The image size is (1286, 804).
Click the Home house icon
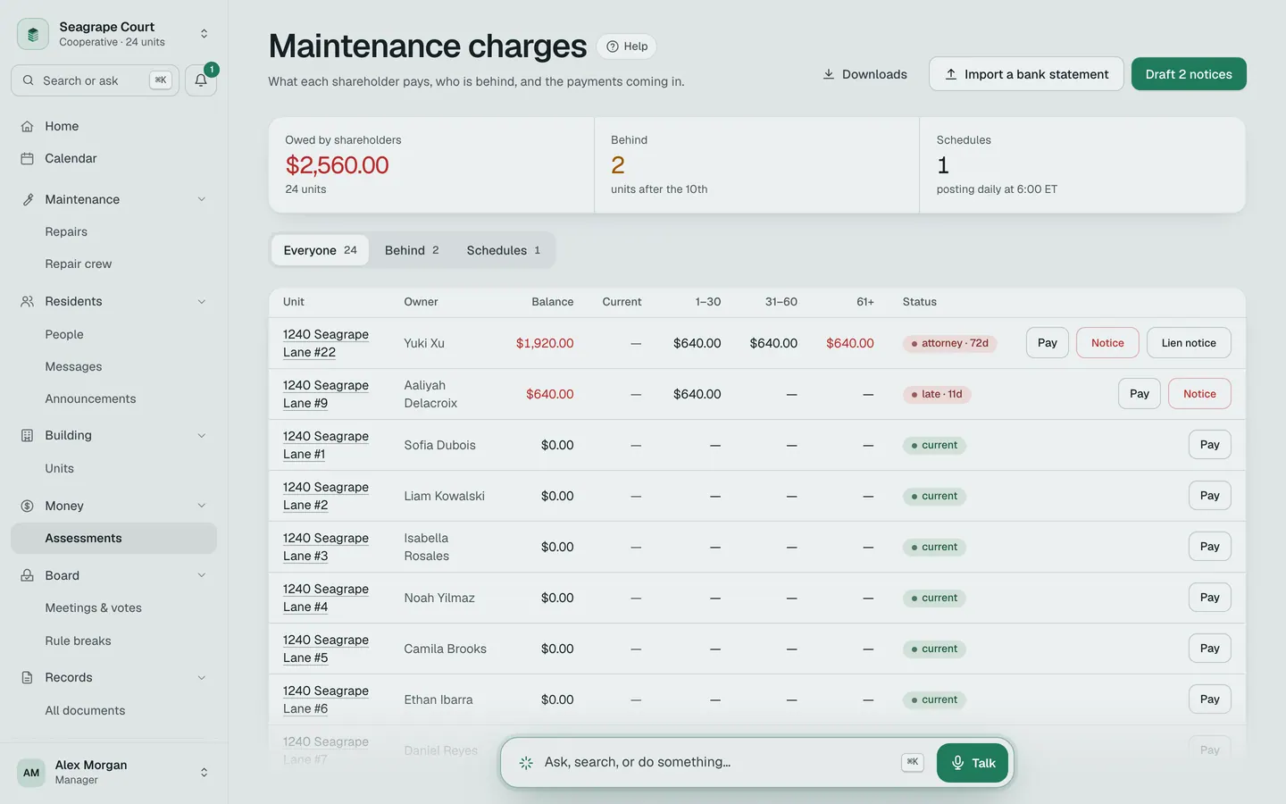click(28, 126)
